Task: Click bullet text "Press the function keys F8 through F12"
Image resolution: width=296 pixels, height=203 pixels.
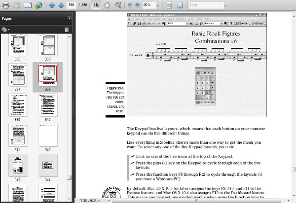Action: click(199, 176)
